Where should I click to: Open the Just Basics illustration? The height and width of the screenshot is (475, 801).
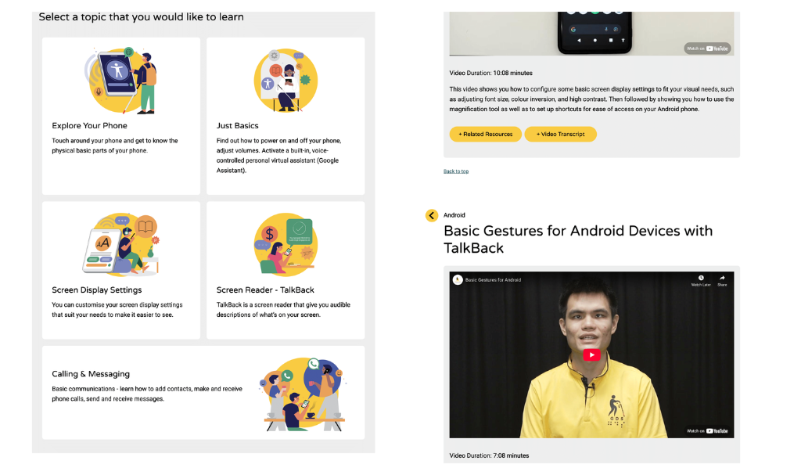[286, 81]
